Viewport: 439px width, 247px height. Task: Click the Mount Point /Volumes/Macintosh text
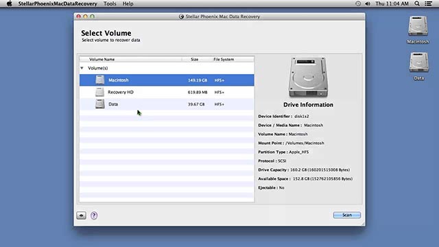click(x=291, y=143)
